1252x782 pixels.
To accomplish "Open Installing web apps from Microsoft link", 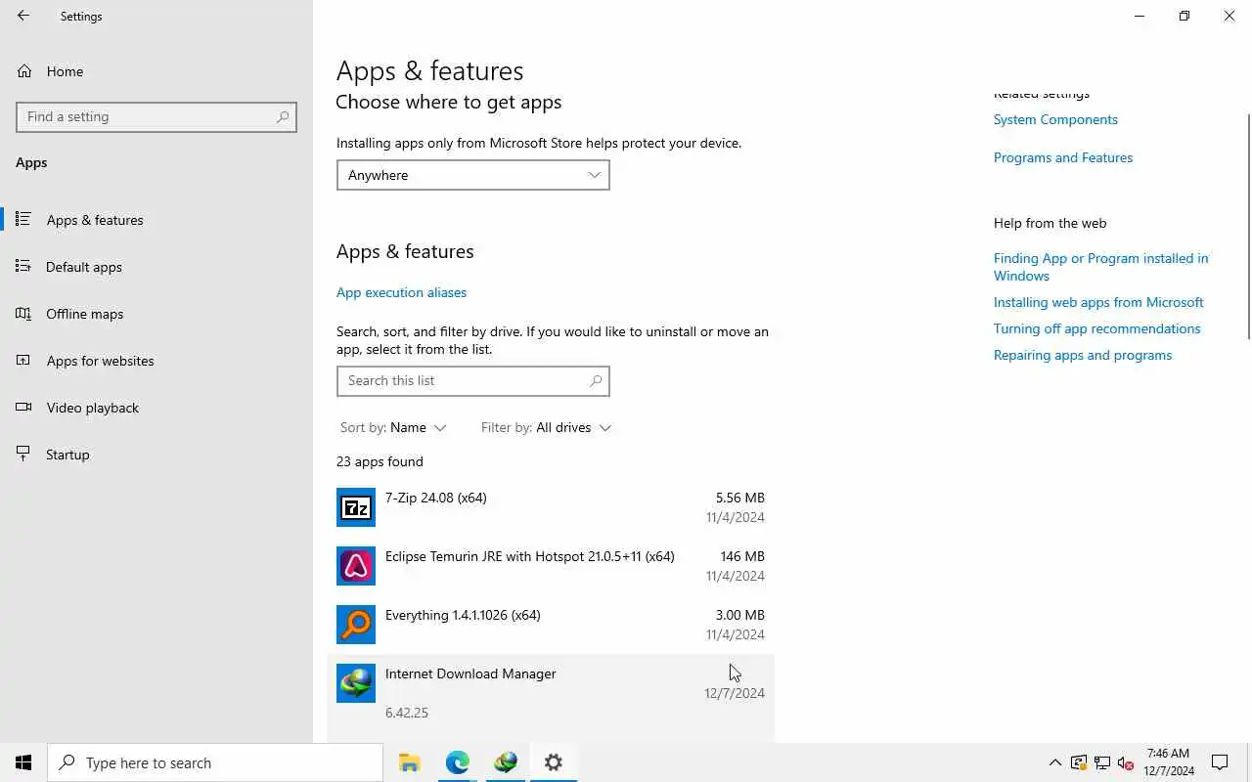I will [x=1098, y=302].
